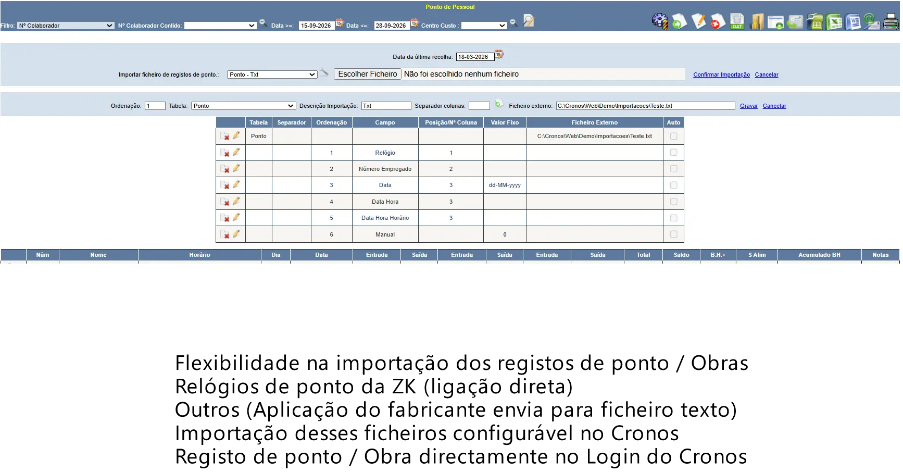Click Cancelar next to Confirmar Importação
The image size is (903, 472).
click(x=767, y=74)
